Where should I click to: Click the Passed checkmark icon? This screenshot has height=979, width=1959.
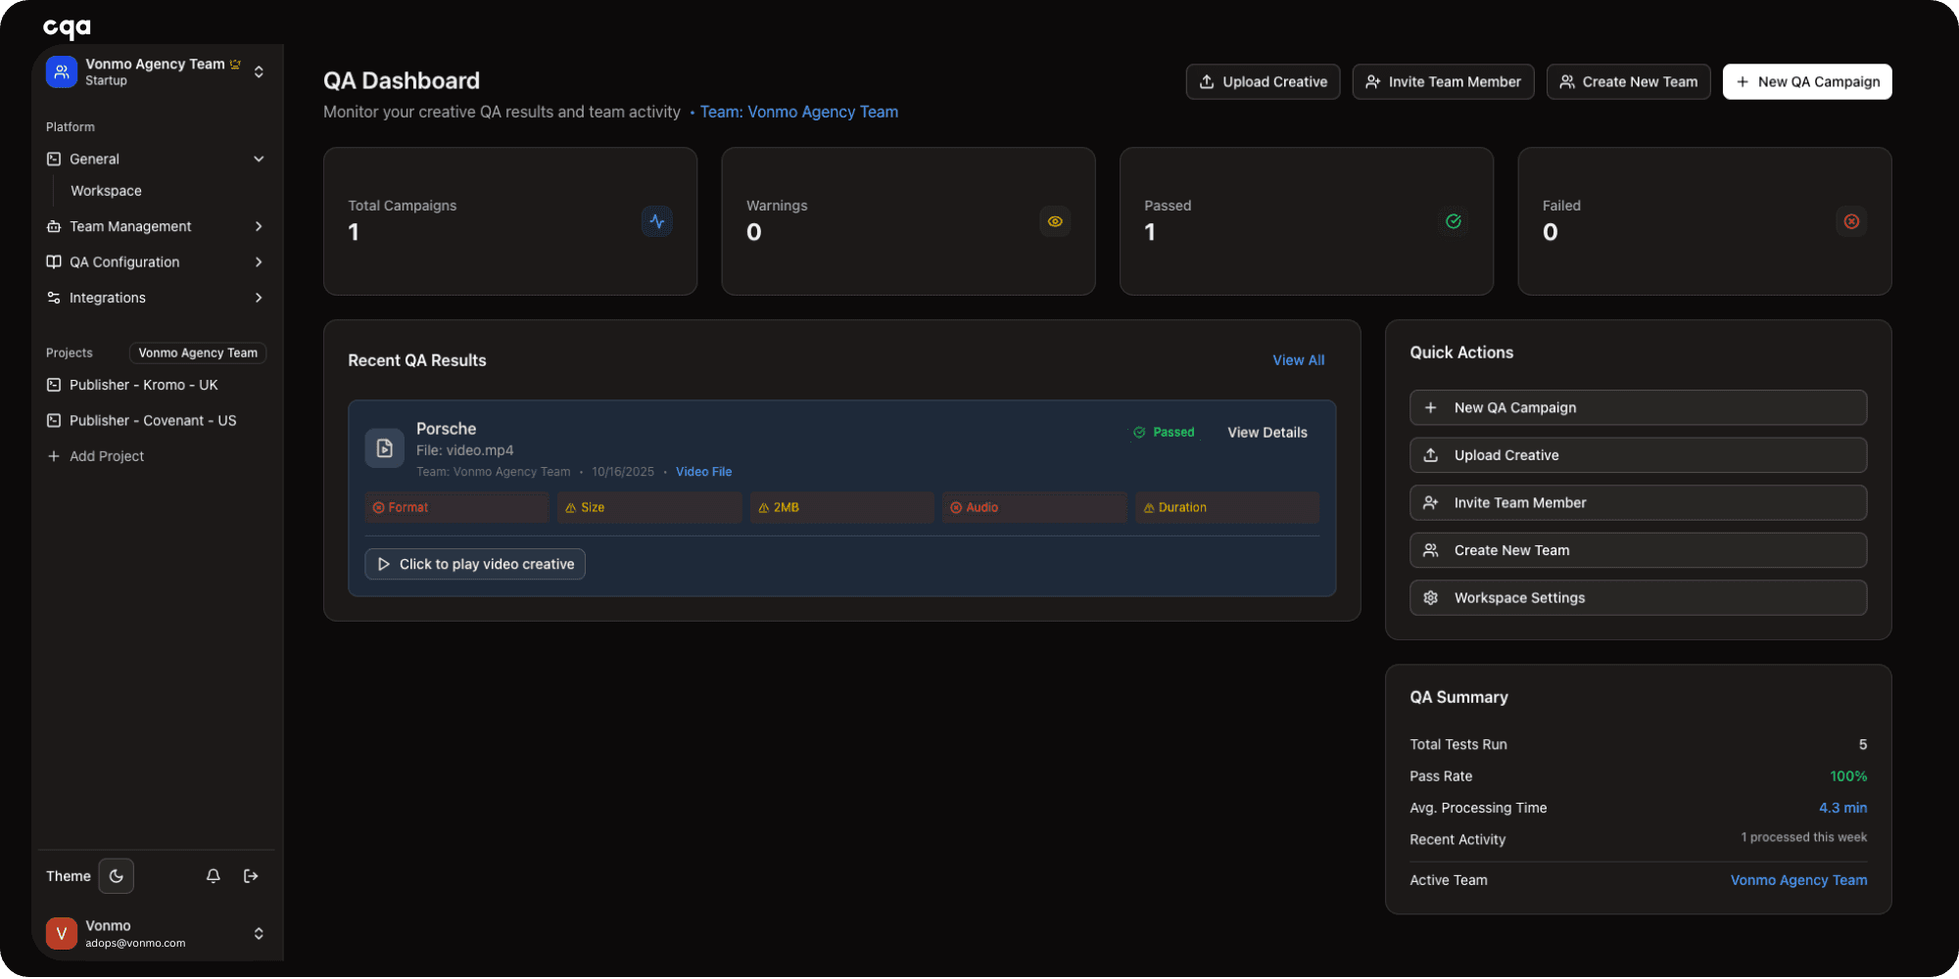(1454, 221)
